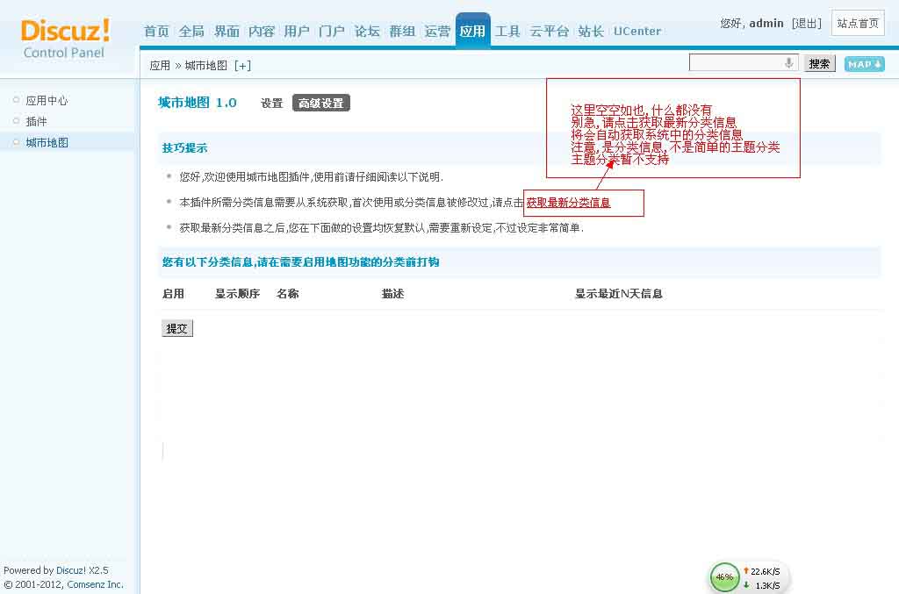899x594 pixels.
Task: Click the microphone icon in search box
Action: point(789,62)
